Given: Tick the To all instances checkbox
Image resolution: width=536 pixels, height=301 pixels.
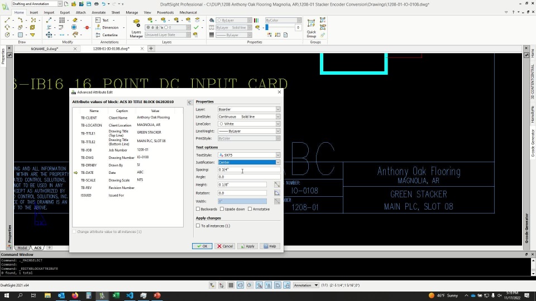Looking at the screenshot, I should [x=198, y=226].
